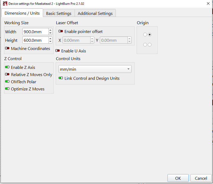Select the top-left Origin radio button

click(x=145, y=35)
